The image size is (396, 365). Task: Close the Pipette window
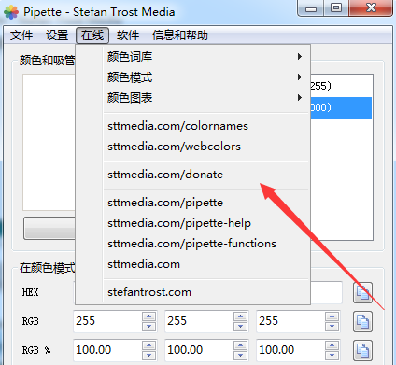(x=371, y=7)
